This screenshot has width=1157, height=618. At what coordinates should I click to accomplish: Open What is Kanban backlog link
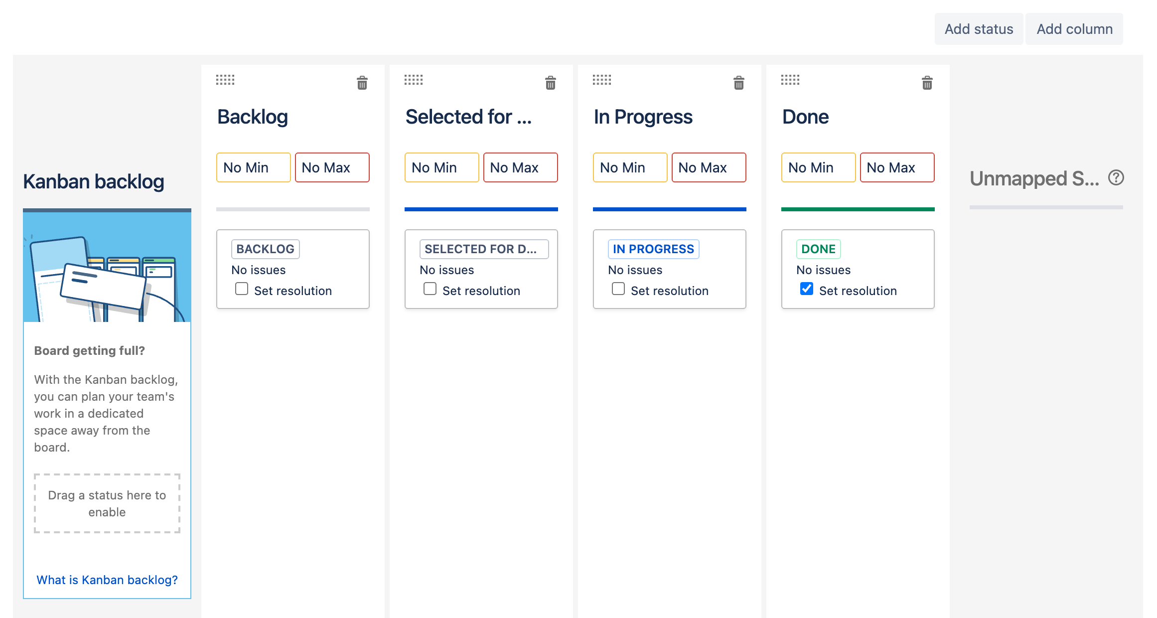(x=106, y=580)
